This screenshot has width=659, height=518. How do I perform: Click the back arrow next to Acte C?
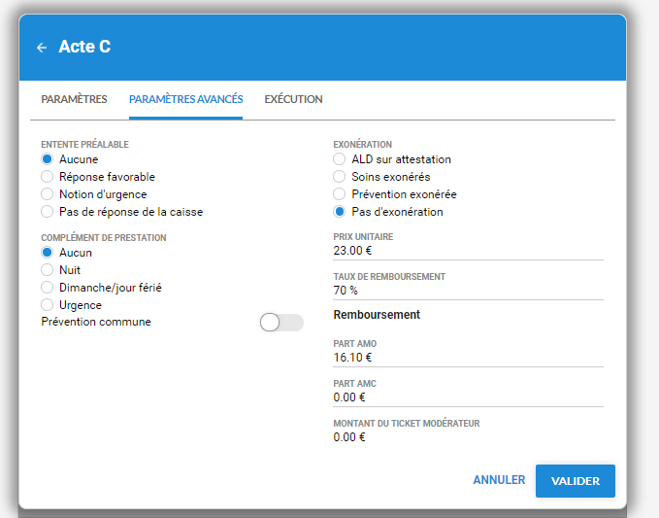click(x=42, y=48)
